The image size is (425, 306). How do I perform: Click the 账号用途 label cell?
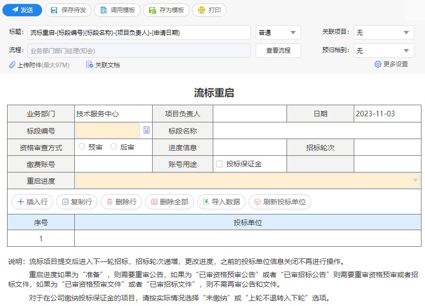coord(183,164)
